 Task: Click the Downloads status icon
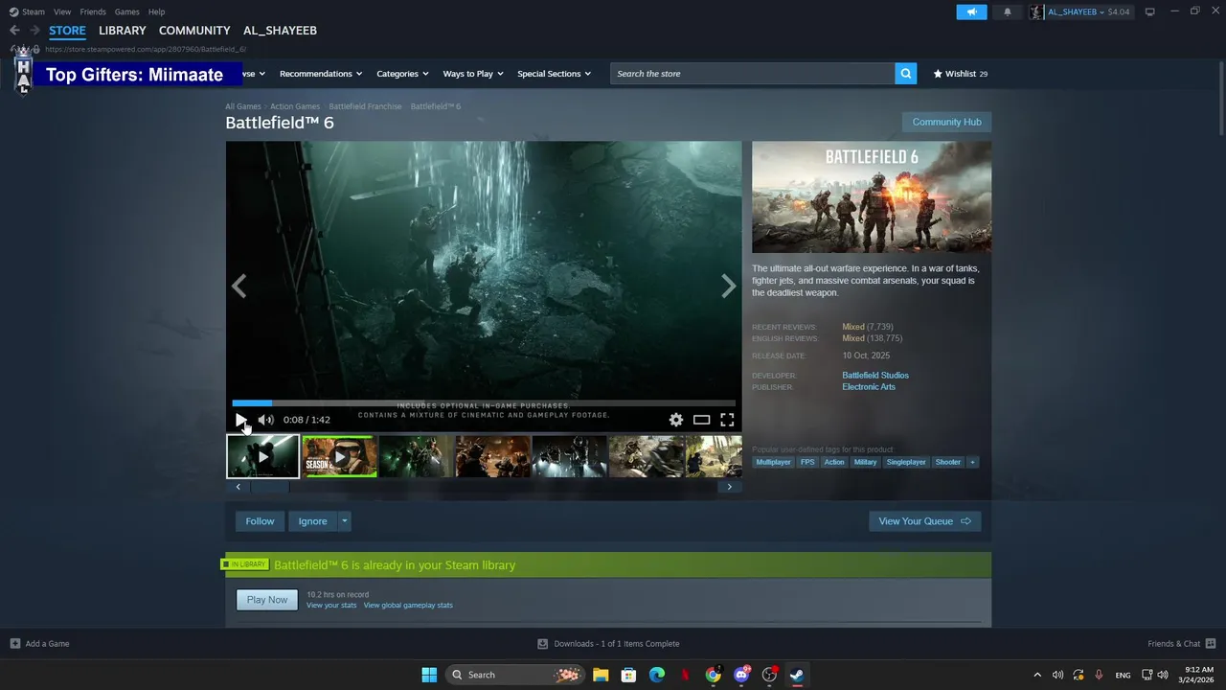(x=542, y=644)
